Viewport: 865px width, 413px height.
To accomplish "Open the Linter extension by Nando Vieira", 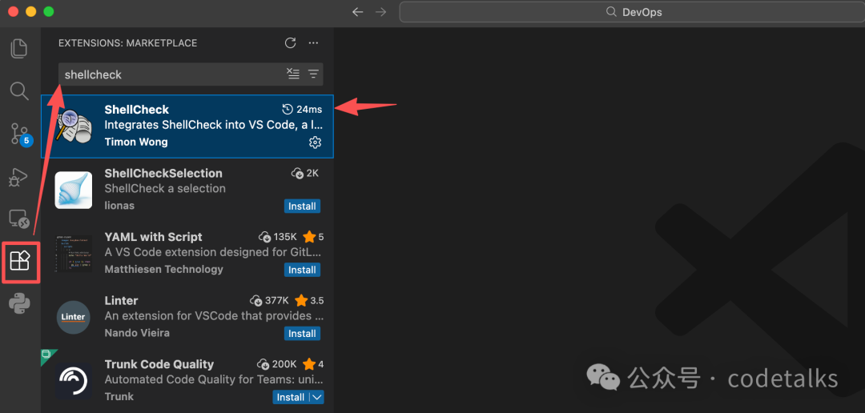I will tap(187, 317).
